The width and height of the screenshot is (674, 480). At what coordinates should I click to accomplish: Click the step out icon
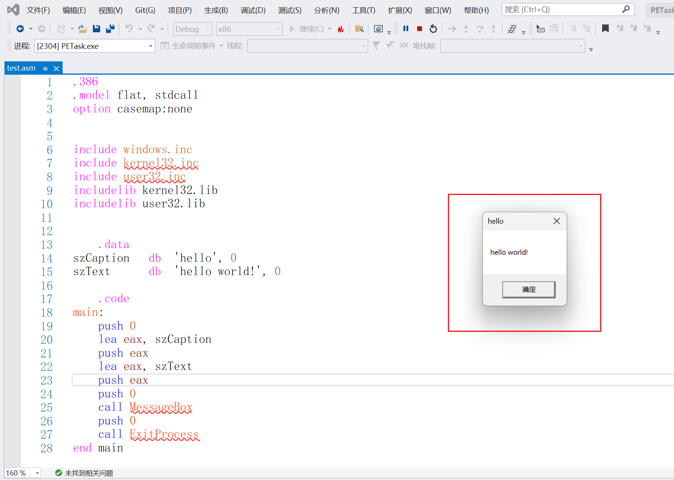click(x=493, y=29)
